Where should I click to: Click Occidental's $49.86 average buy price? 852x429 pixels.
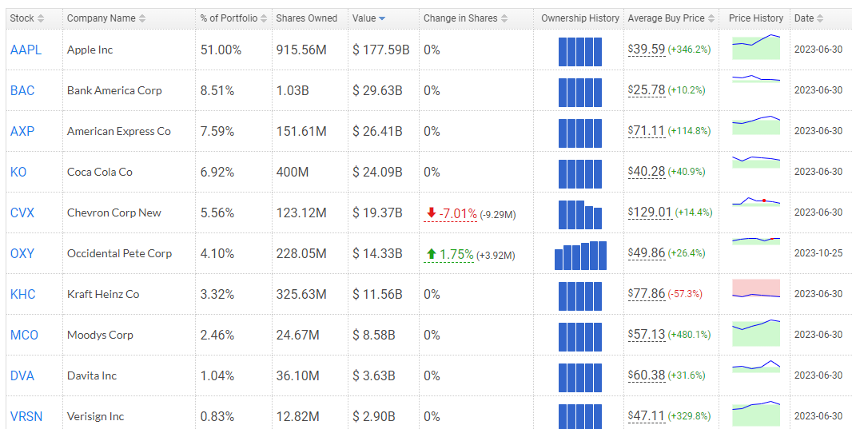click(647, 253)
